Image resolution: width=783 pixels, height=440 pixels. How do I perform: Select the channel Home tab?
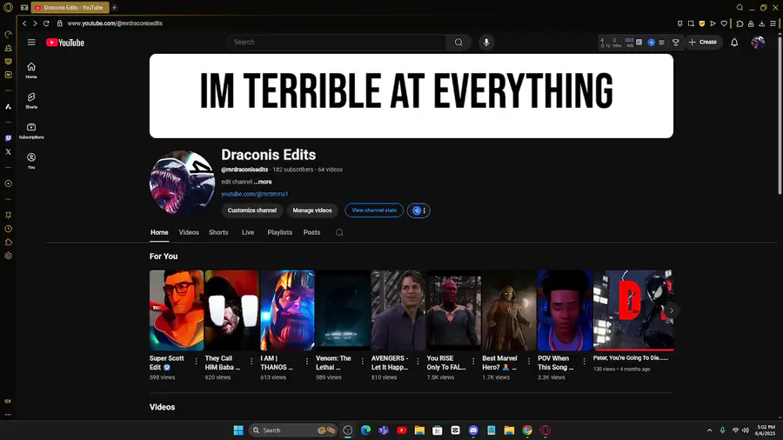point(159,232)
